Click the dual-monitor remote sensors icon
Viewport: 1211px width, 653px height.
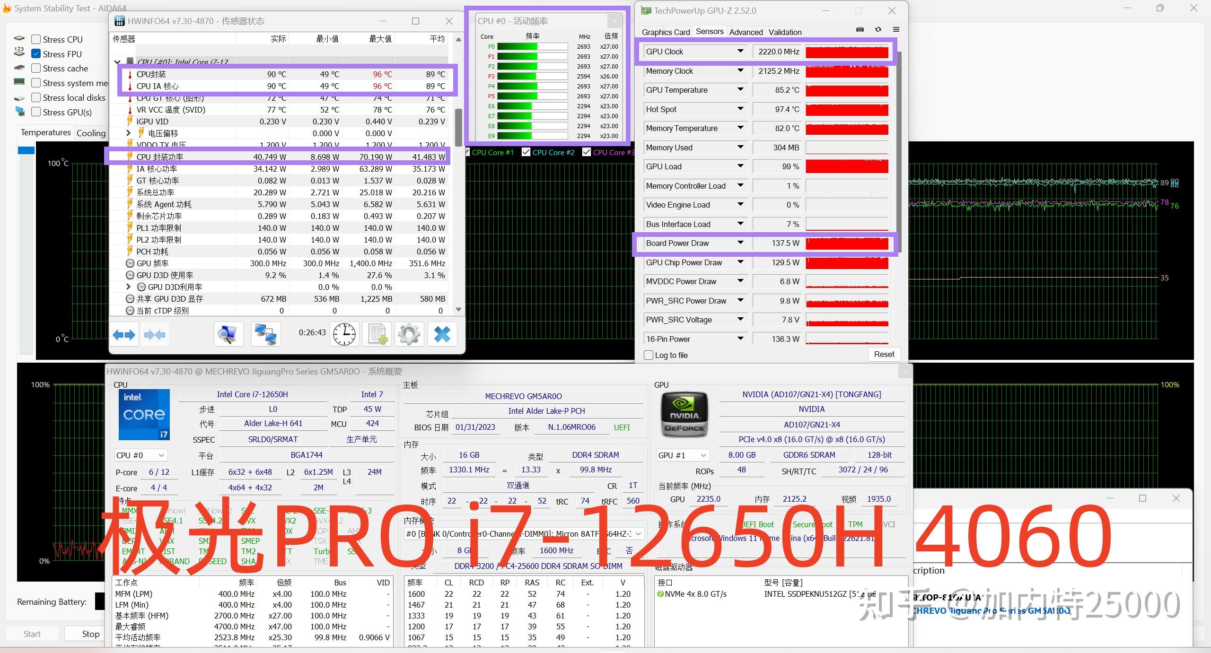[x=265, y=334]
